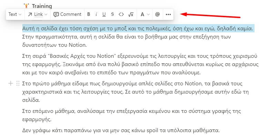Underline the selected text
Viewport: 279px width, 138px height.
coord(104,14)
